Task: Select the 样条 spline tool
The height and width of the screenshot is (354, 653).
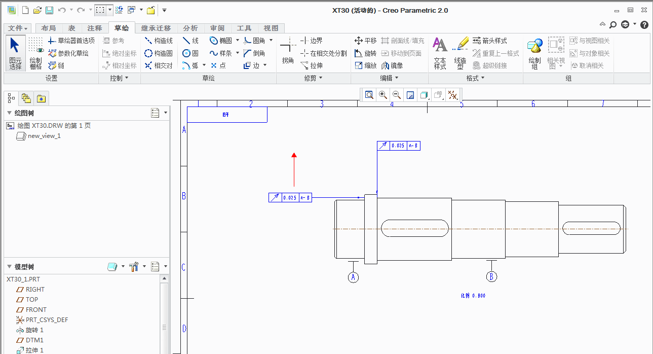Action: [x=221, y=53]
